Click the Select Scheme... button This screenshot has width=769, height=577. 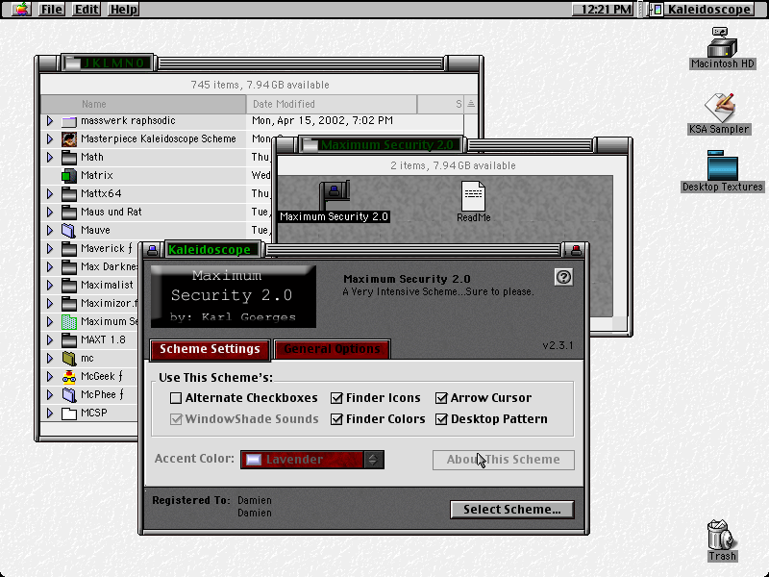(x=512, y=510)
